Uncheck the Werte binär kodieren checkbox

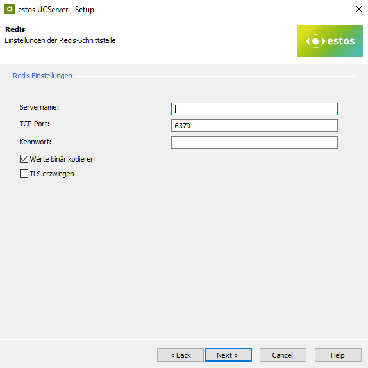point(24,159)
